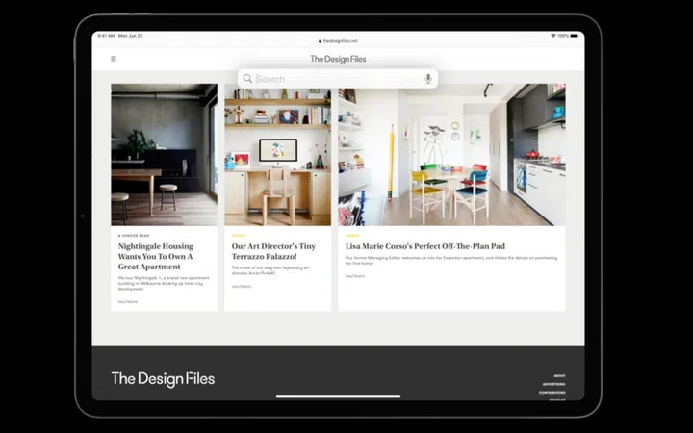Image resolution: width=693 pixels, height=433 pixels.
Task: Tap the lock icon in address bar
Action: pos(319,41)
